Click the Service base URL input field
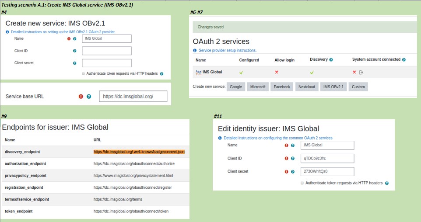 [133, 96]
